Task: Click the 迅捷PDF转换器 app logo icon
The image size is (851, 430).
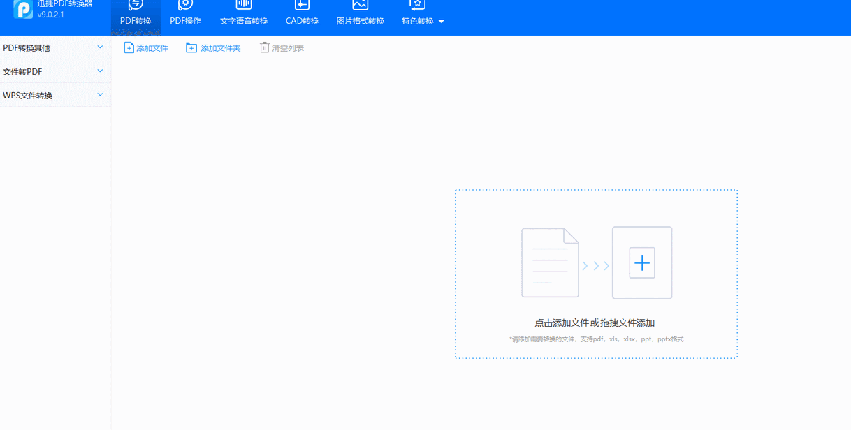Action: tap(23, 9)
